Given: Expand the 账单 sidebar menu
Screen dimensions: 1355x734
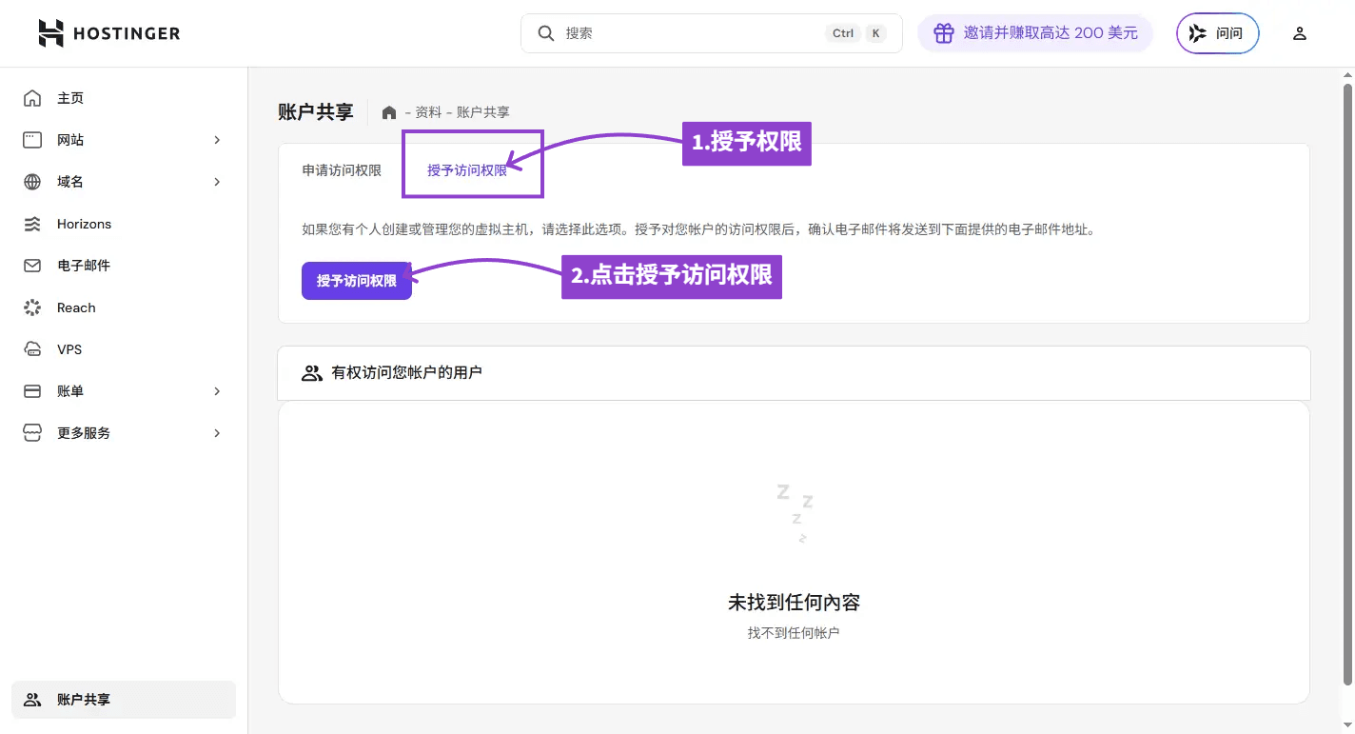Looking at the screenshot, I should [216, 391].
